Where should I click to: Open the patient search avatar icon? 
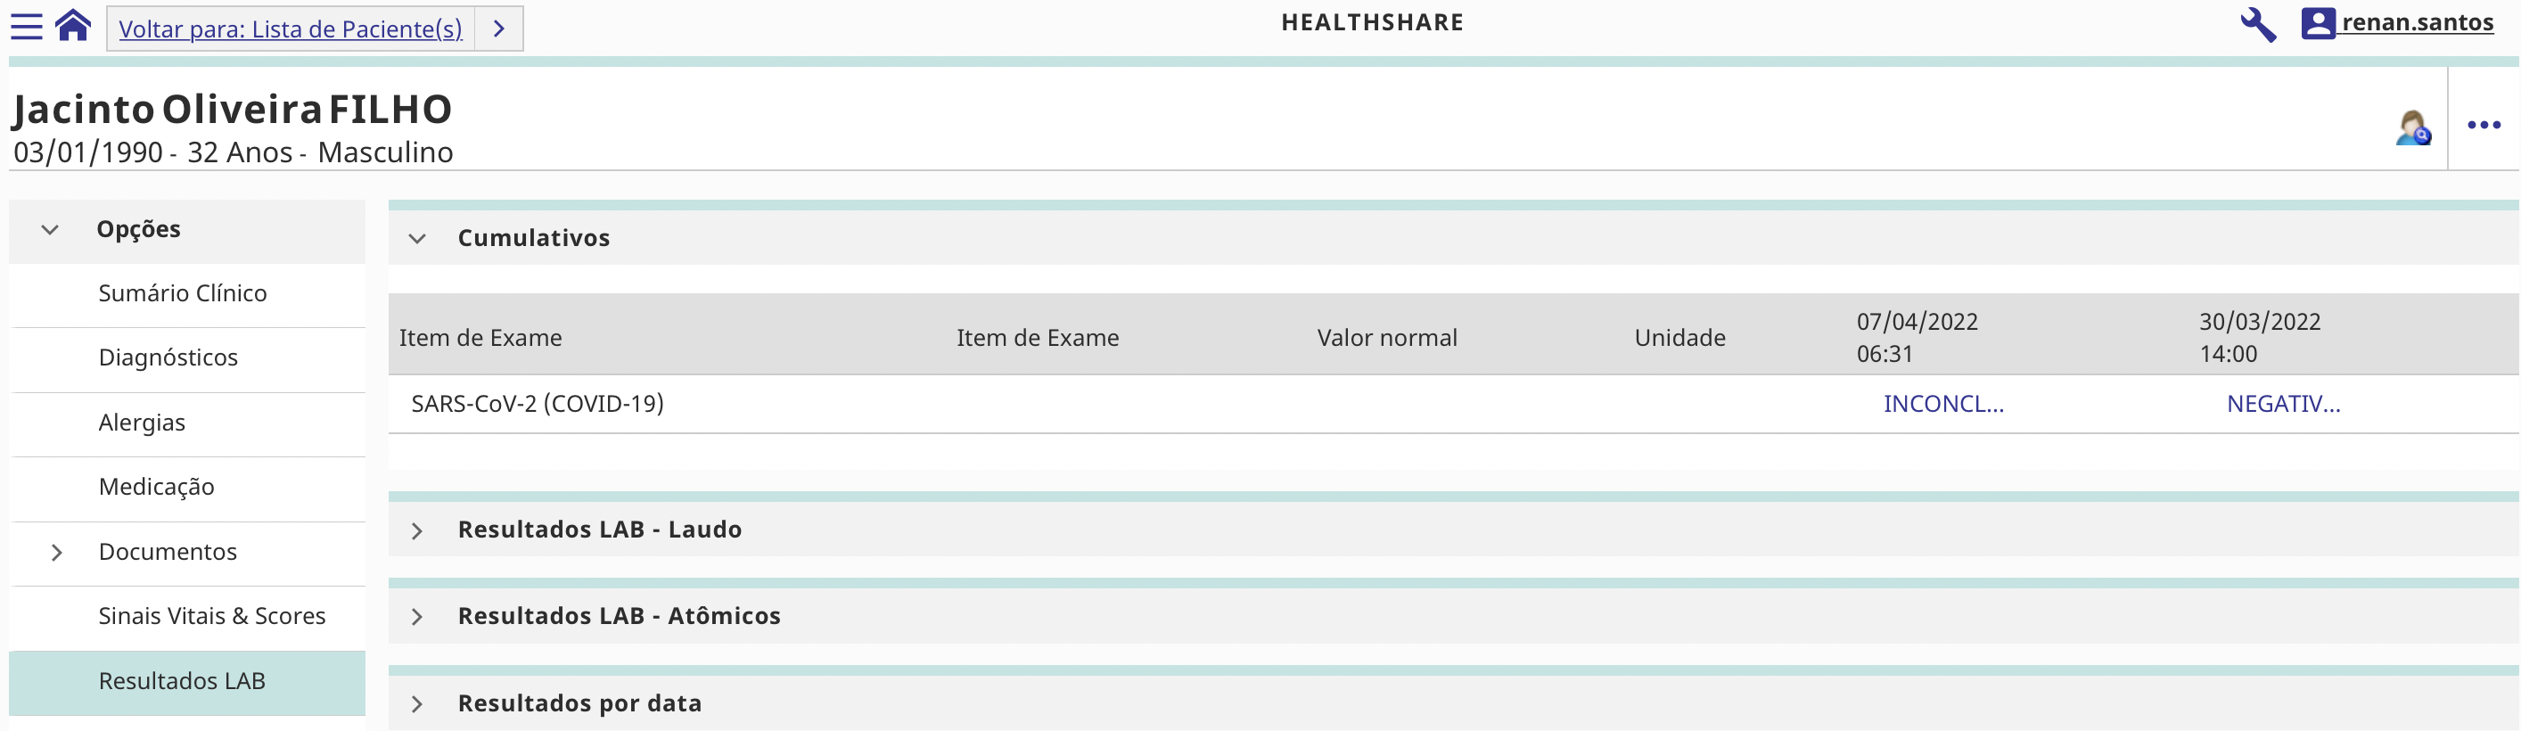(x=2412, y=127)
